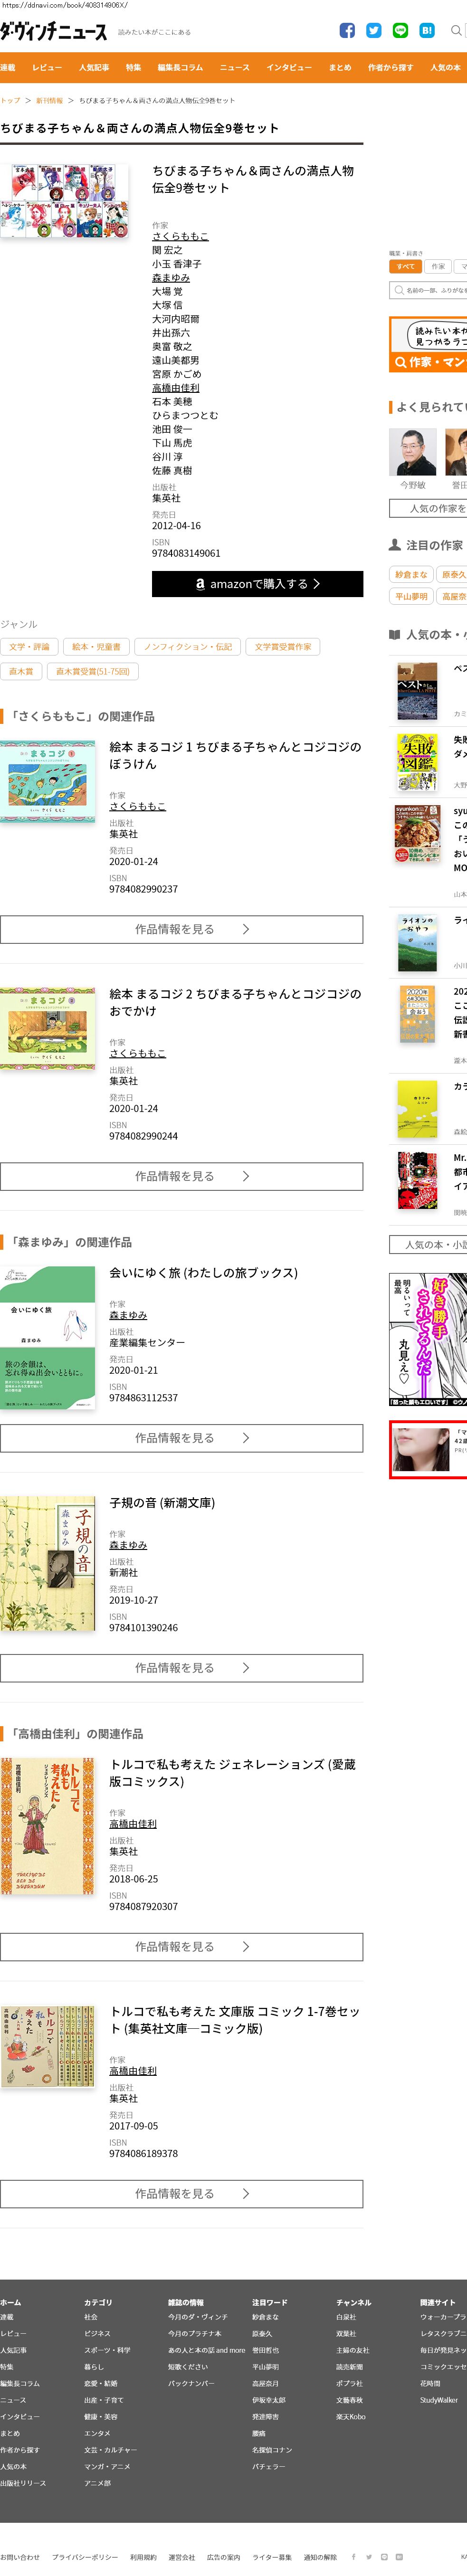Open footer link 今月のダ・ヴィンチ
The image size is (467, 2576).
pos(198,2317)
